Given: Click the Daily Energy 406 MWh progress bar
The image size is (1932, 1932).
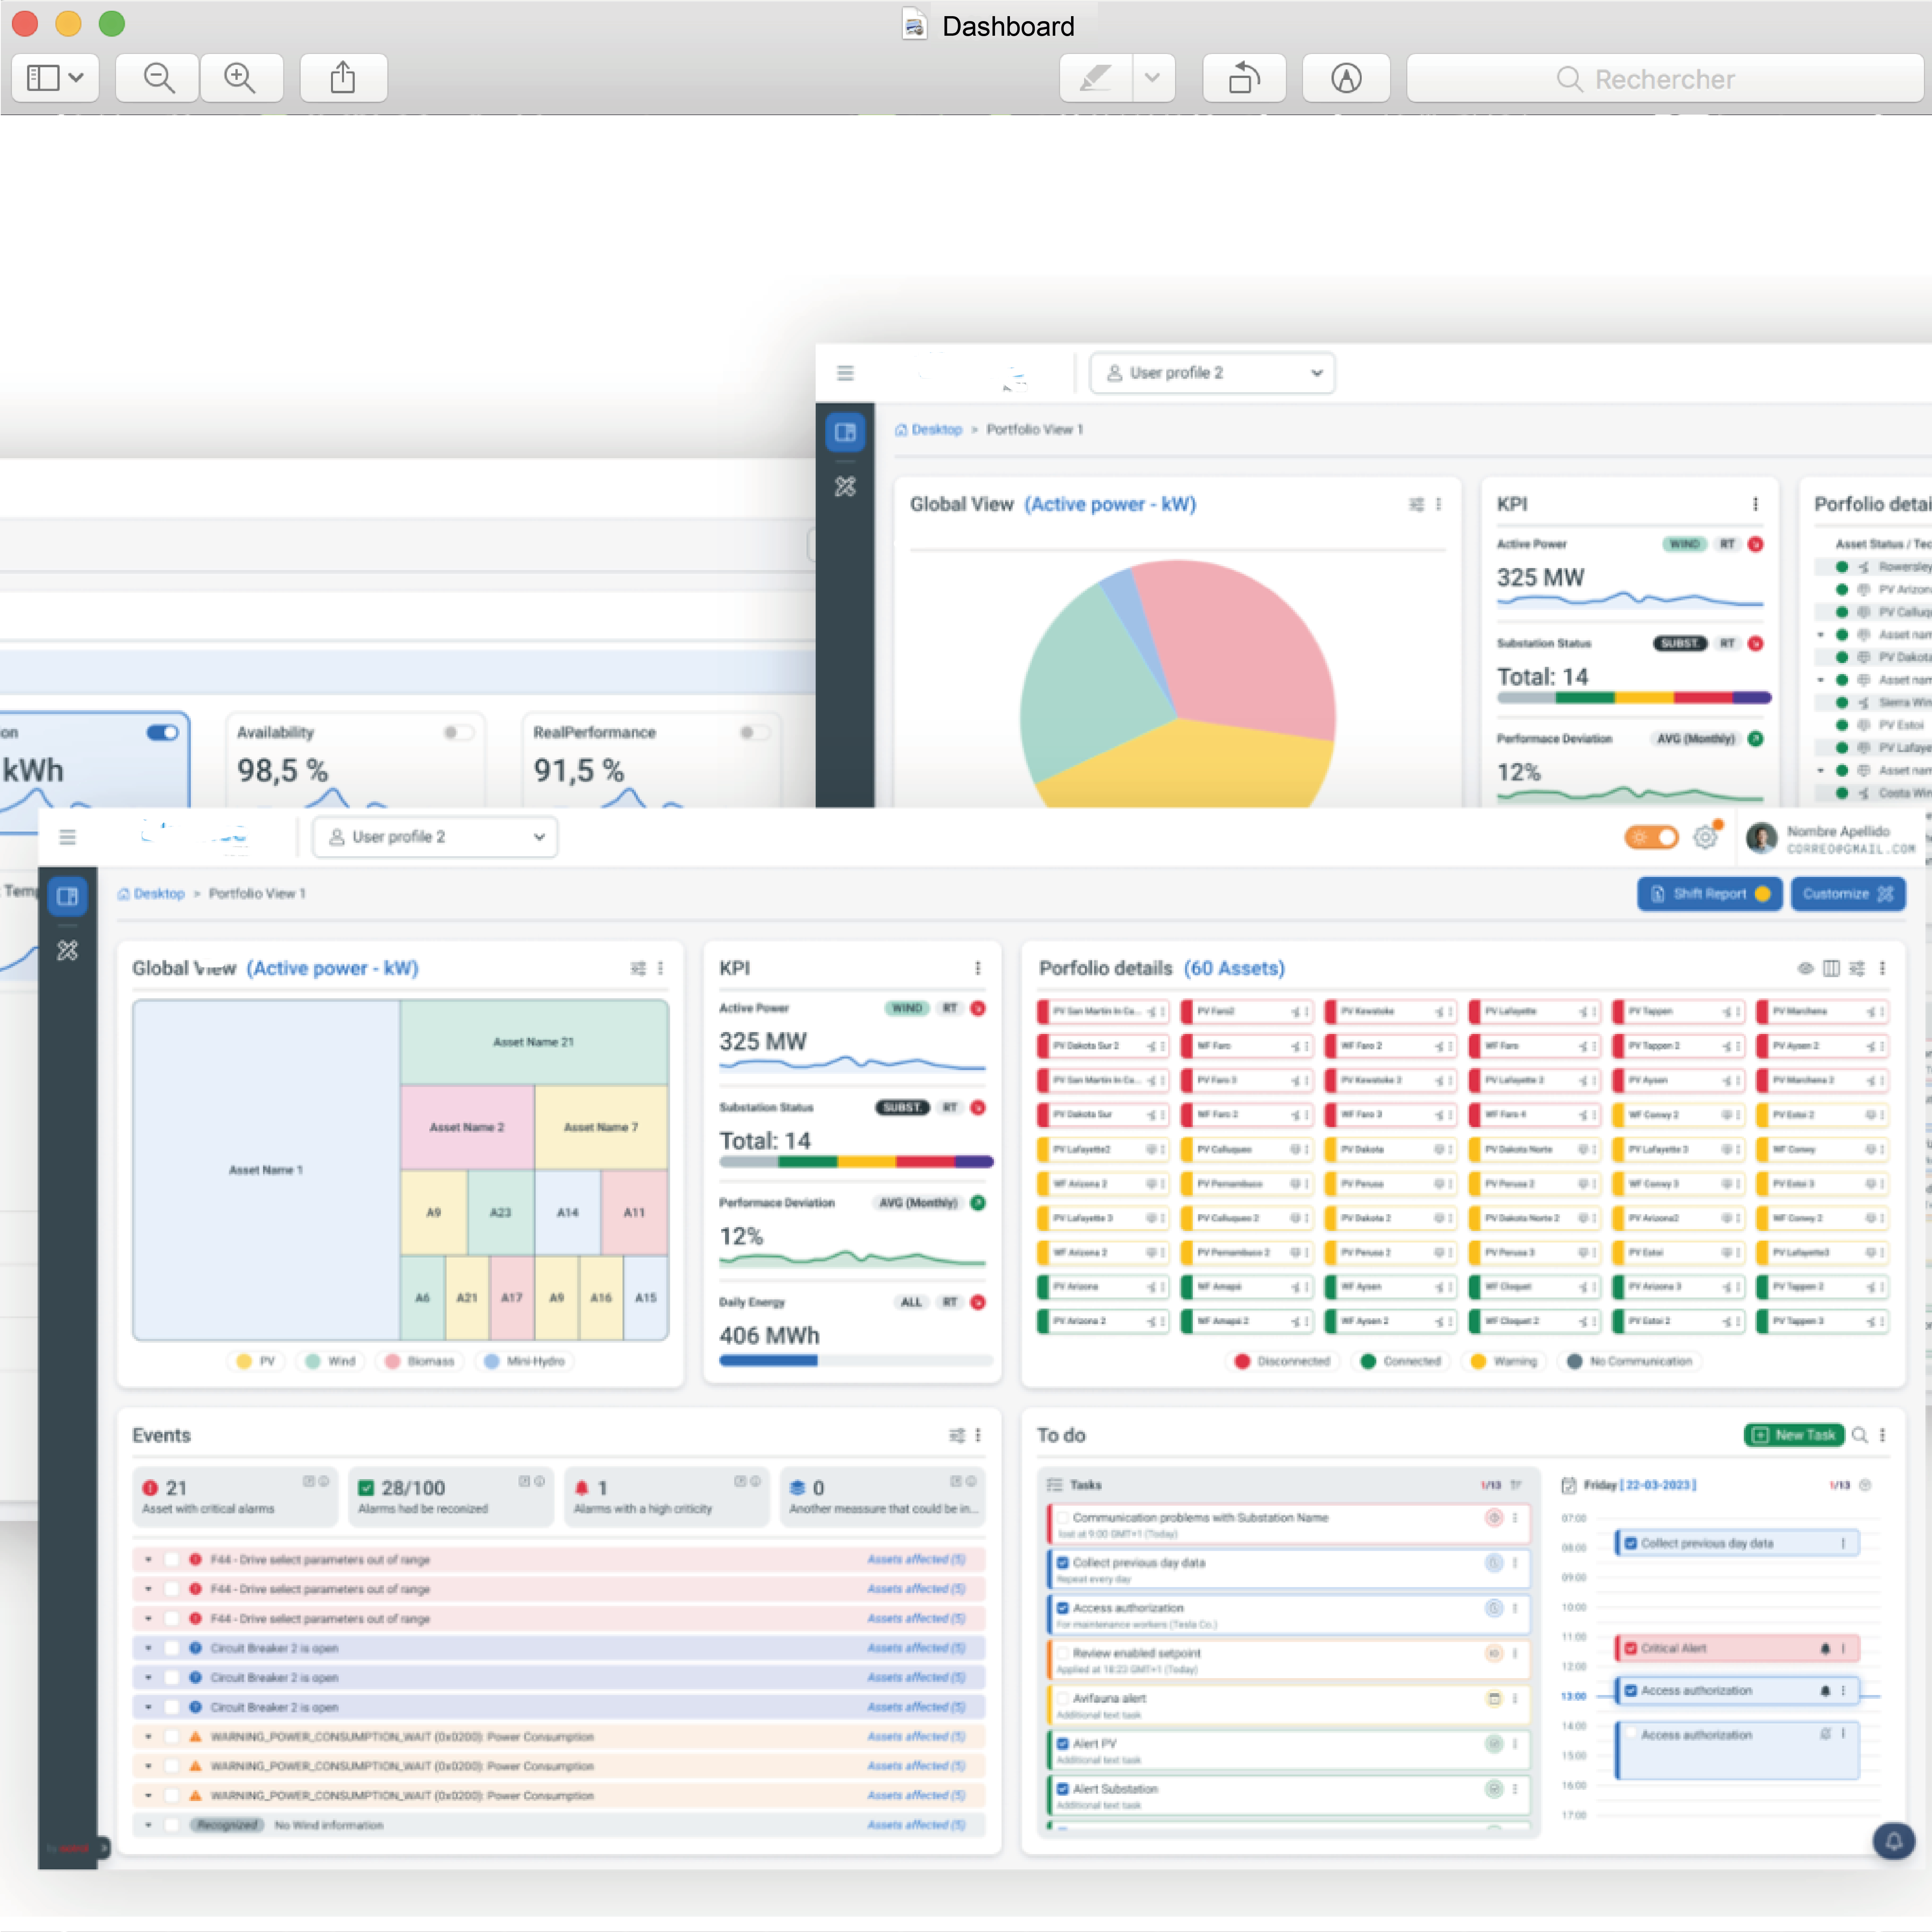Looking at the screenshot, I should pyautogui.click(x=856, y=1360).
